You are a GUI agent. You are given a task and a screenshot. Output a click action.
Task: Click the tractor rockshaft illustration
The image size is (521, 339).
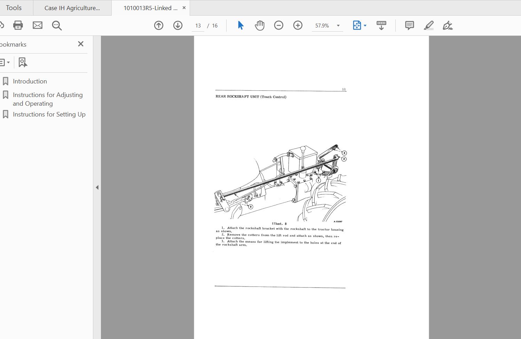pyautogui.click(x=281, y=183)
